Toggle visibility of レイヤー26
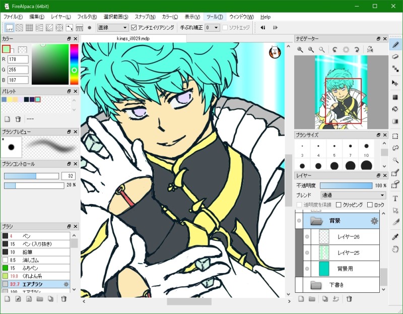Viewport: 403px width, 314px height. click(307, 236)
